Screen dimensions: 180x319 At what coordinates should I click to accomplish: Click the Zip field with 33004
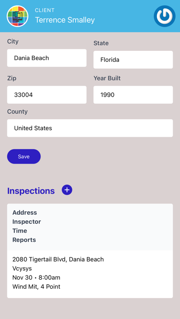[47, 94]
